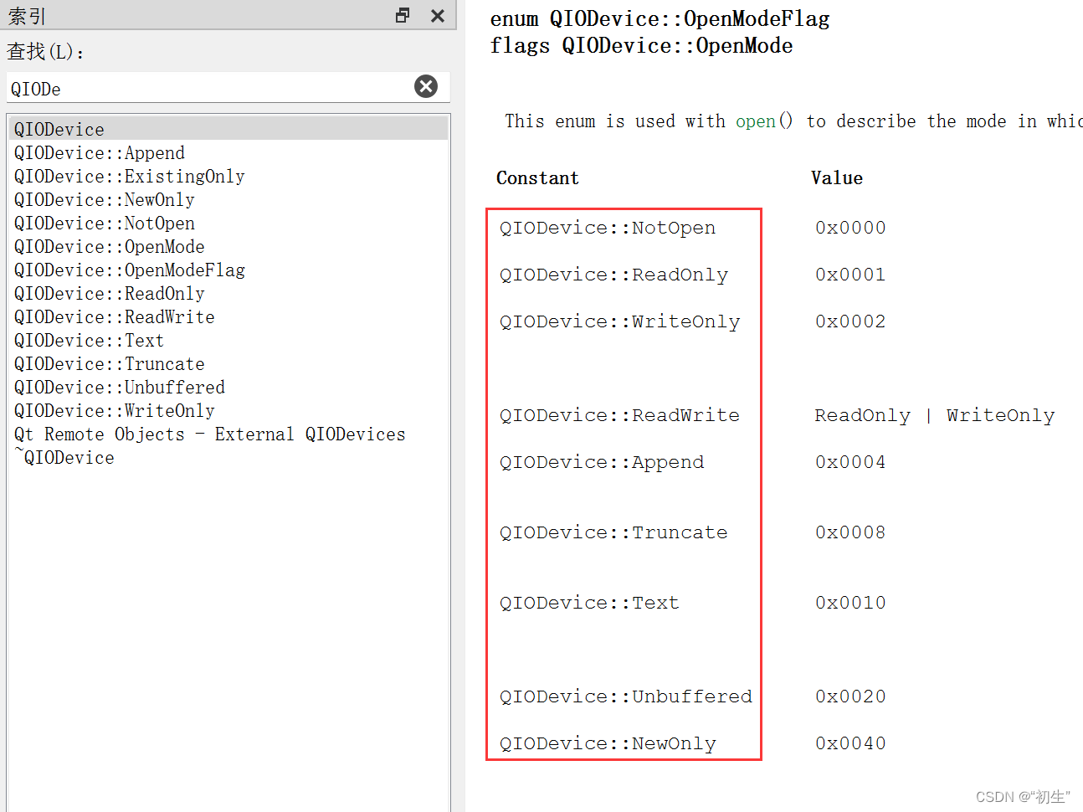Click QIODevice::Truncate in the constants table

613,532
